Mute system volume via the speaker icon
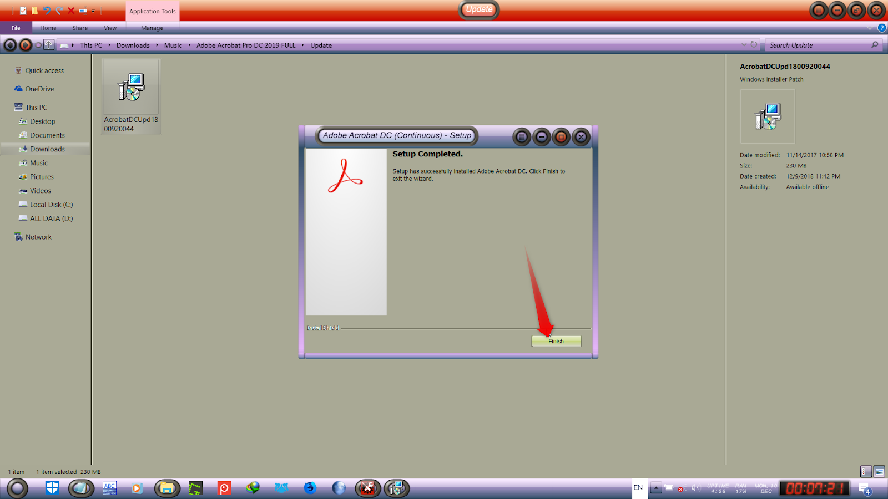Image resolution: width=888 pixels, height=499 pixels. [x=695, y=487]
